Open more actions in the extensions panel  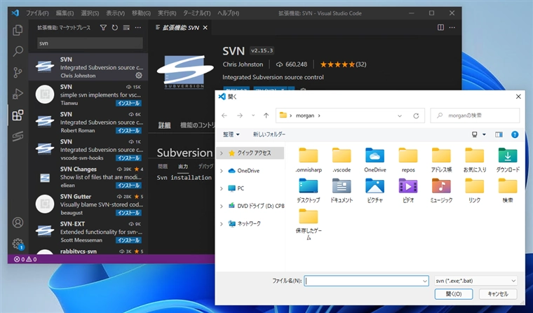[138, 27]
